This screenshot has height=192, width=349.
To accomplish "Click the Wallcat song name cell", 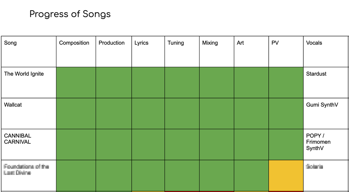I will (29, 113).
